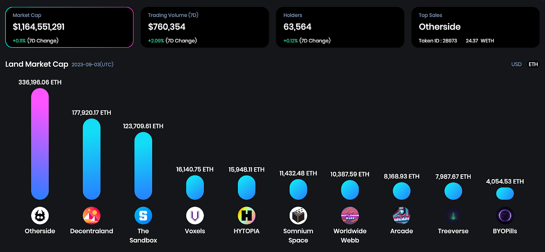Open the Voxels project icon
This screenshot has width=545, height=252.
coord(195,215)
